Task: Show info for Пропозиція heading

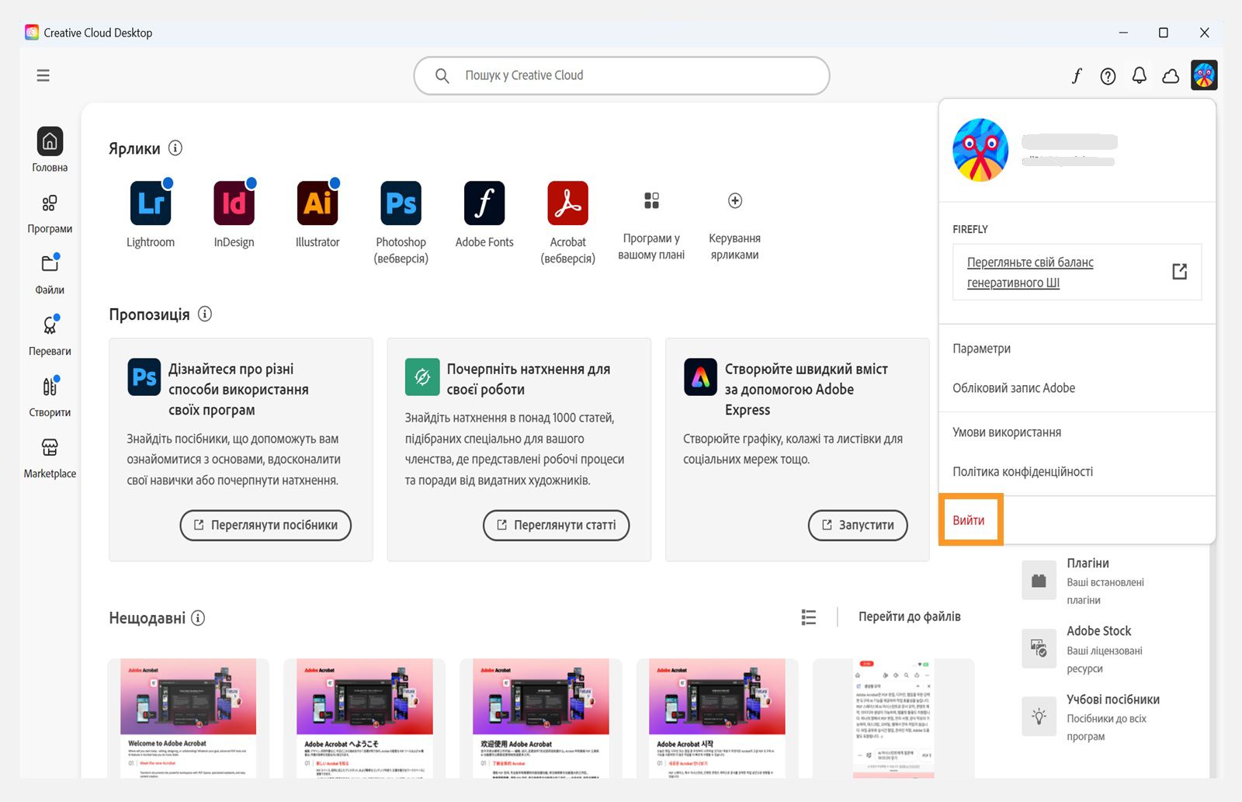Action: click(205, 314)
